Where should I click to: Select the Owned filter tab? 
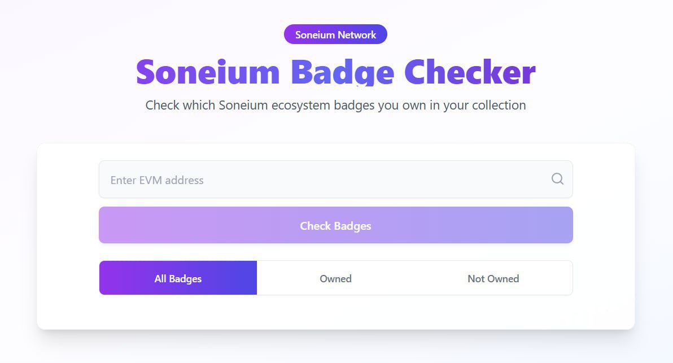[x=335, y=278]
